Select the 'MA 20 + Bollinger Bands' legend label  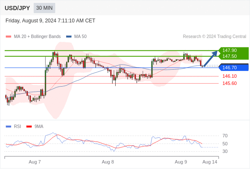[x=37, y=37]
